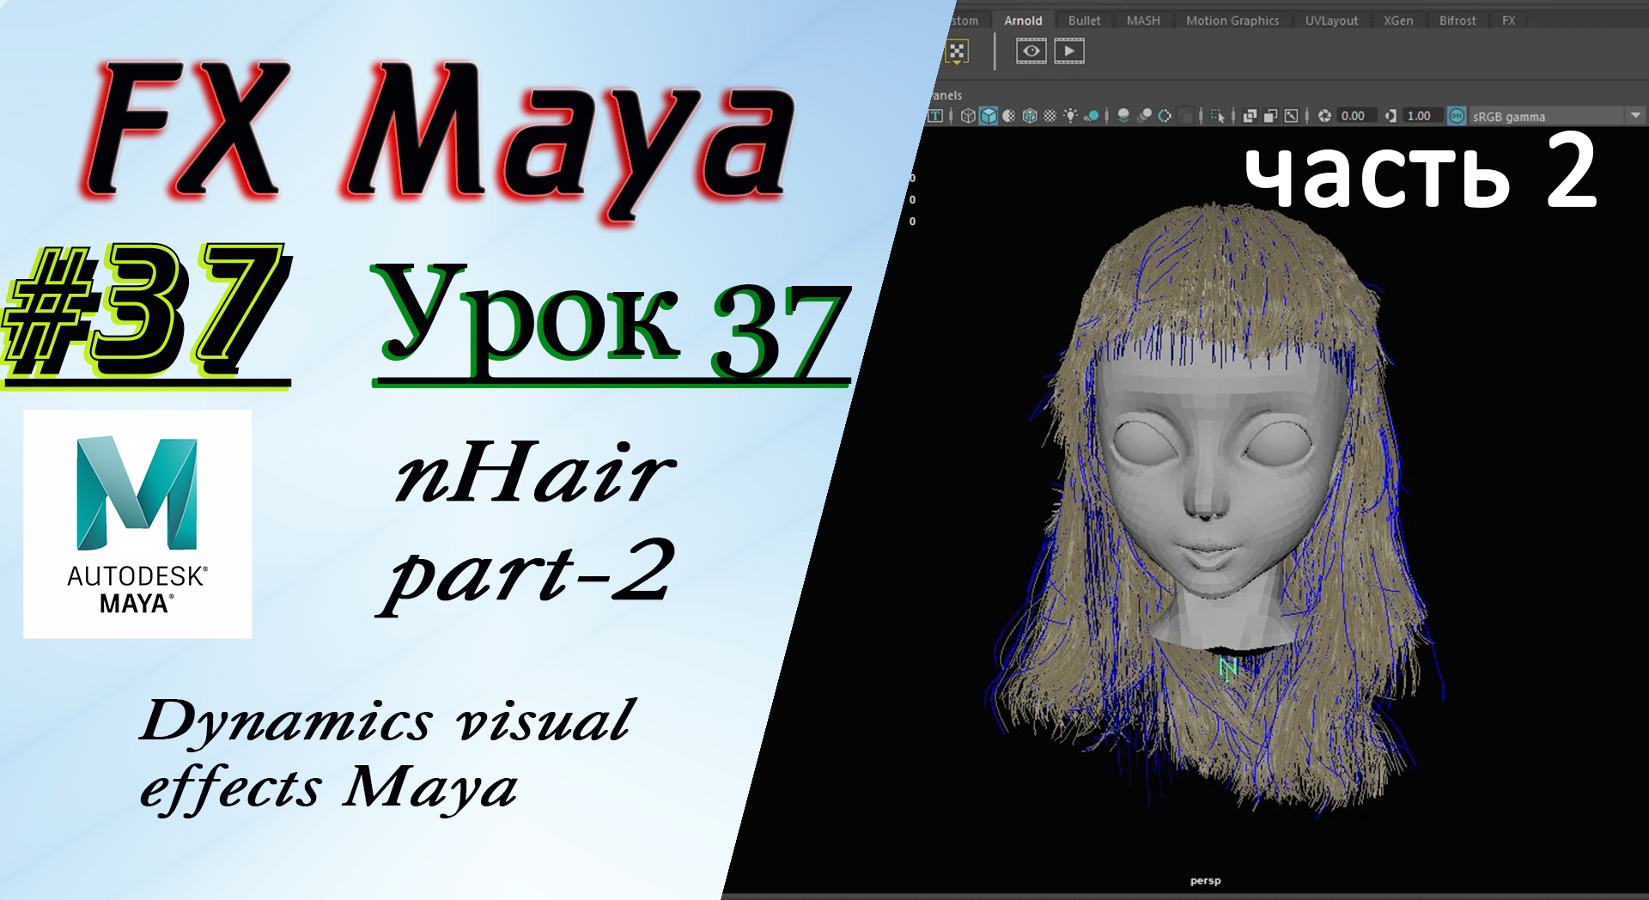Select the use-all-lights bulb icon
The height and width of the screenshot is (900, 1649).
1071,116
